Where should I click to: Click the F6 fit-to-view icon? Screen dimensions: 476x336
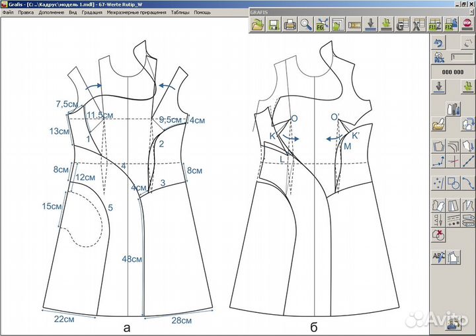[321, 26]
